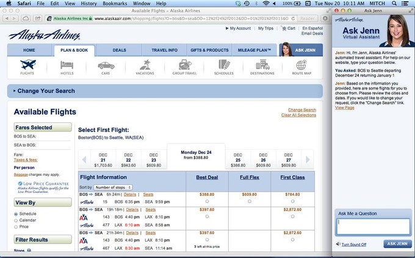Open the Cars icon
This screenshot has width=415, height=258.
point(106,66)
